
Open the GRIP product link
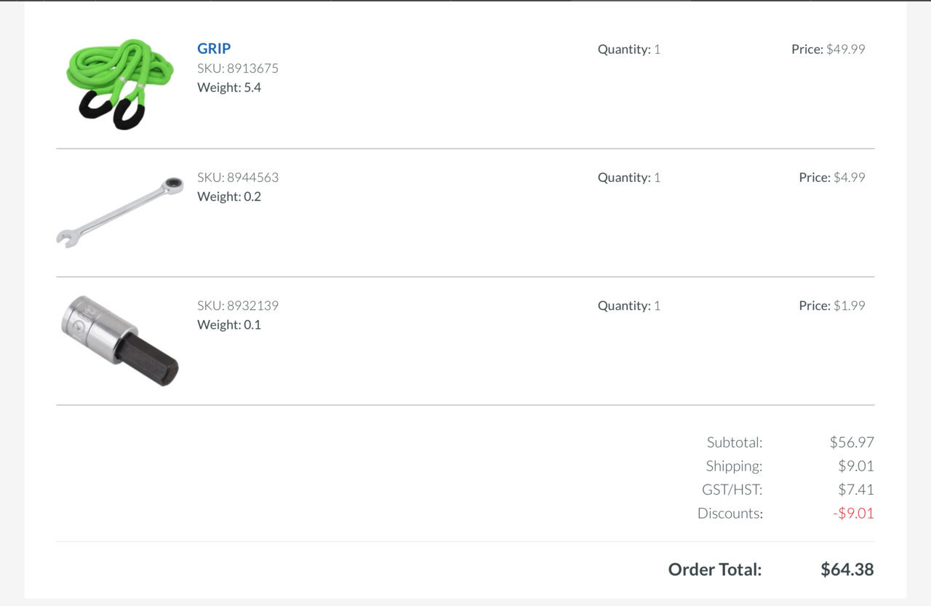coord(214,49)
